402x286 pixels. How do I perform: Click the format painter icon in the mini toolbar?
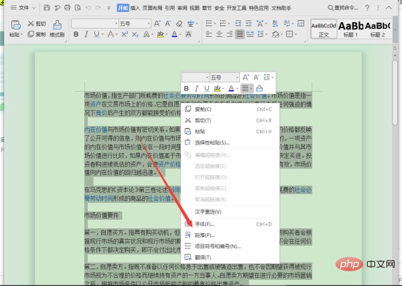tap(259, 88)
